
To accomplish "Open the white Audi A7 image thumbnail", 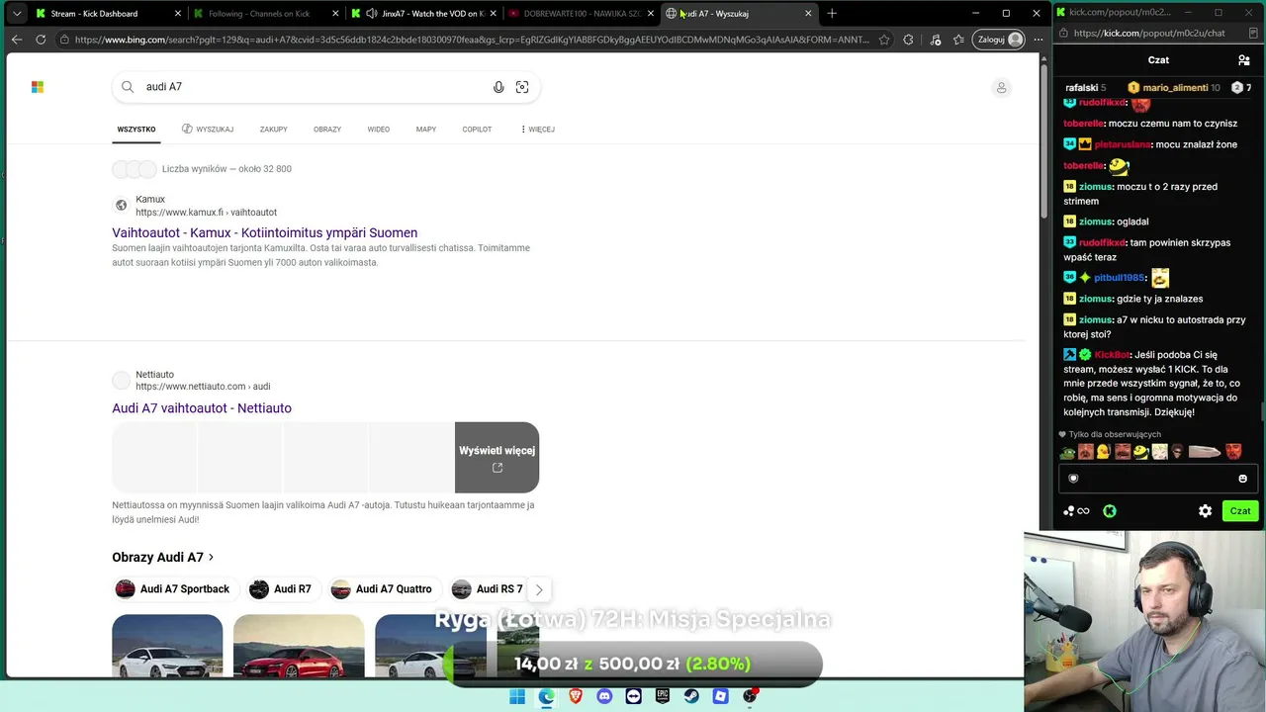I will pos(167,646).
